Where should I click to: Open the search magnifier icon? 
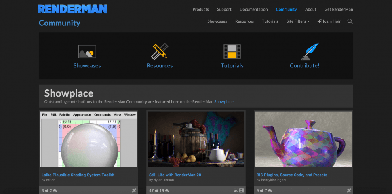tap(350, 21)
